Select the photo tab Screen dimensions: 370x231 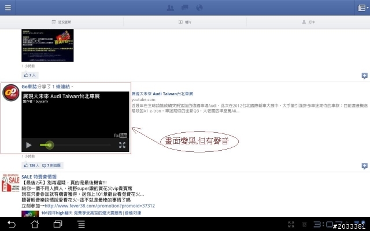point(185,22)
